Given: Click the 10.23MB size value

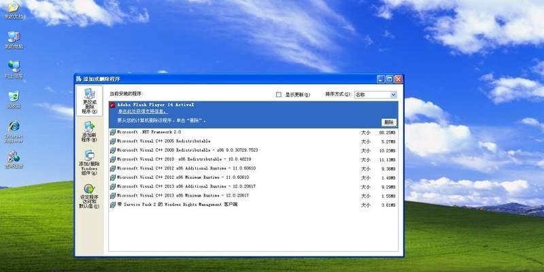Looking at the screenshot, I should coord(387,150).
